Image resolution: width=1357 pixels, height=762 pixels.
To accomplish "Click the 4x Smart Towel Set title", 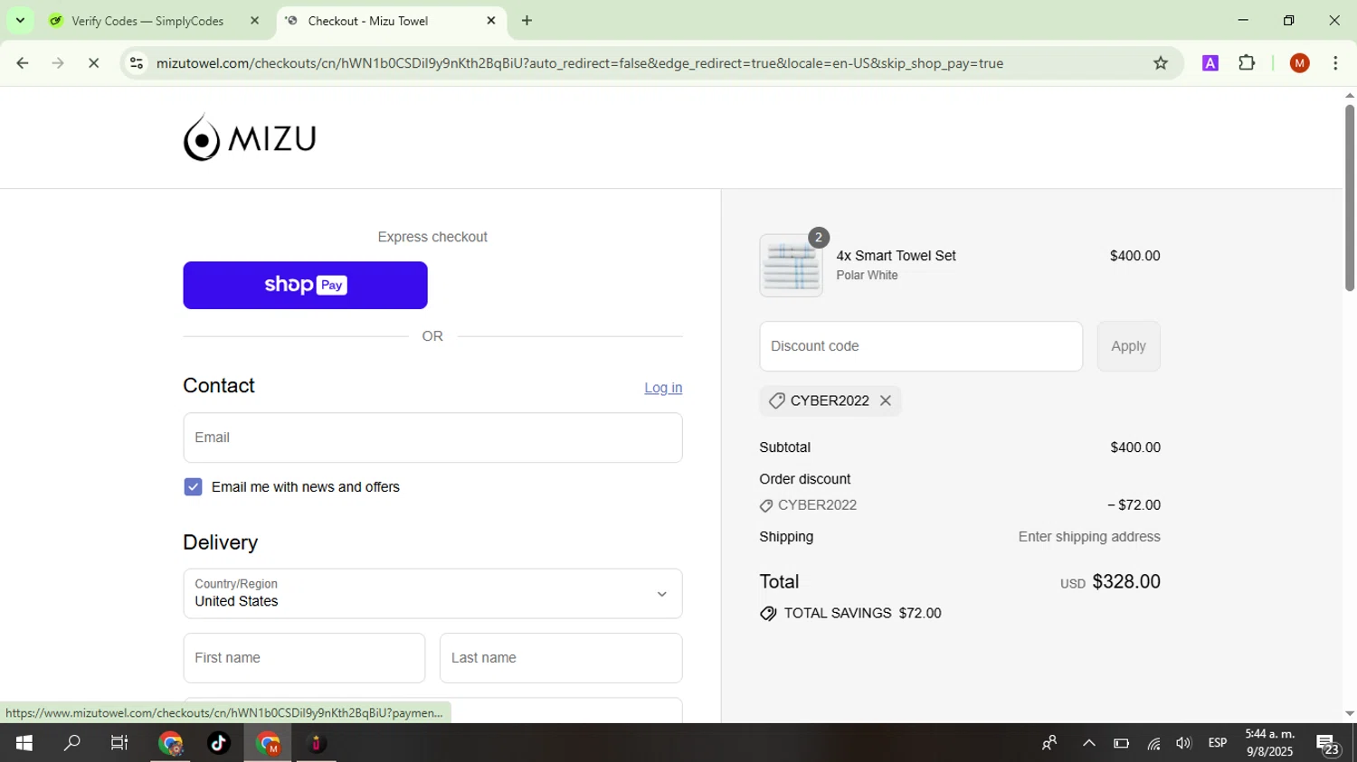I will (896, 256).
